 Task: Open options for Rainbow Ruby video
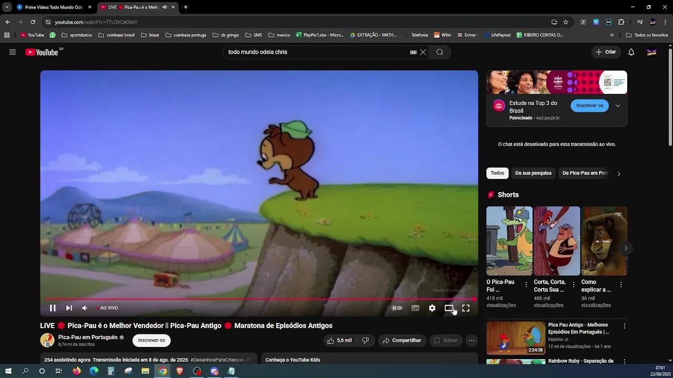[625, 362]
